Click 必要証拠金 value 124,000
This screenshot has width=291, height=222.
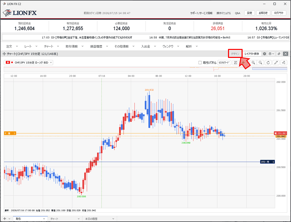click(121, 28)
